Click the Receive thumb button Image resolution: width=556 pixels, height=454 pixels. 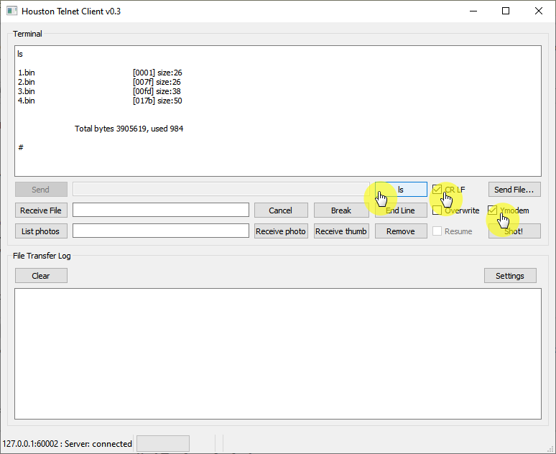[341, 231]
